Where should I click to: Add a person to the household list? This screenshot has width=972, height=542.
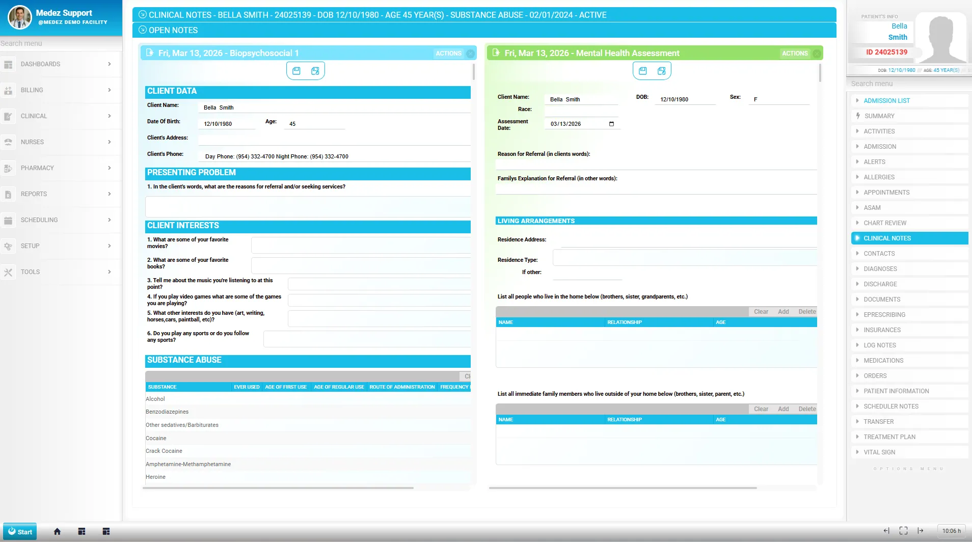(x=783, y=312)
